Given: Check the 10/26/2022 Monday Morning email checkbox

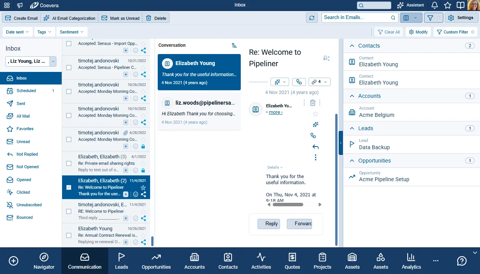Looking at the screenshot, I should (69, 91).
